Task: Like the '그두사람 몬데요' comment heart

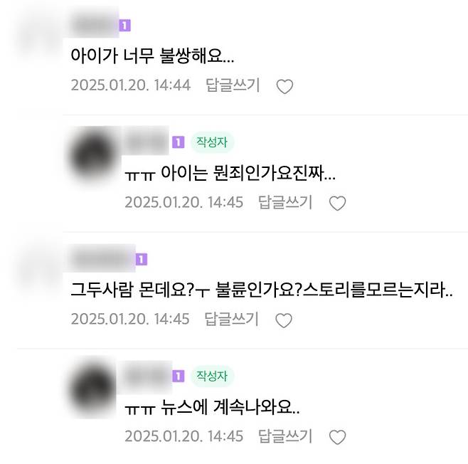Action: [284, 320]
